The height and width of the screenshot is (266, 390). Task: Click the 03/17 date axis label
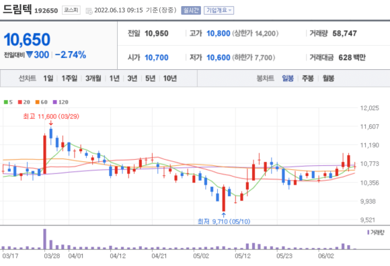[x=10, y=256]
